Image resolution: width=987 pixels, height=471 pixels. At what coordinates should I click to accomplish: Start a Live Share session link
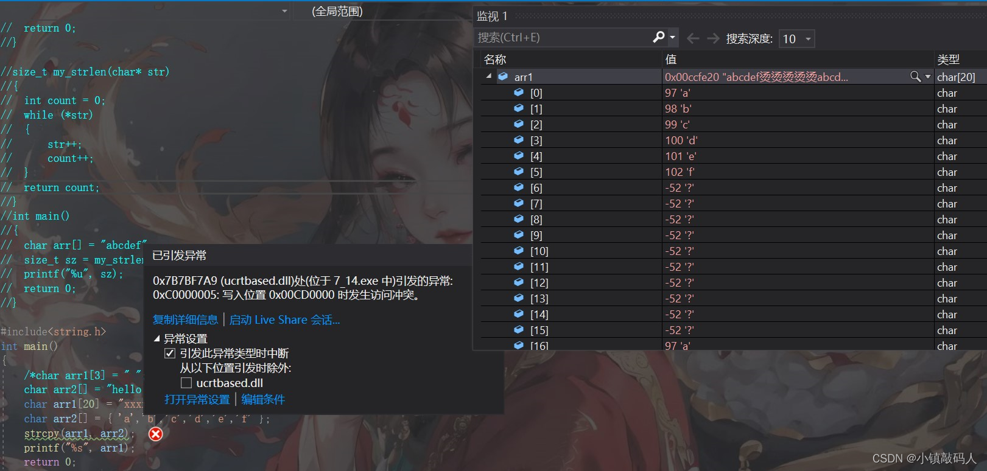coord(284,319)
